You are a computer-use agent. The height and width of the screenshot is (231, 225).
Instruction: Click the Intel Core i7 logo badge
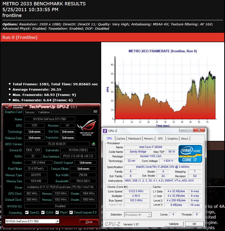pos(190,154)
